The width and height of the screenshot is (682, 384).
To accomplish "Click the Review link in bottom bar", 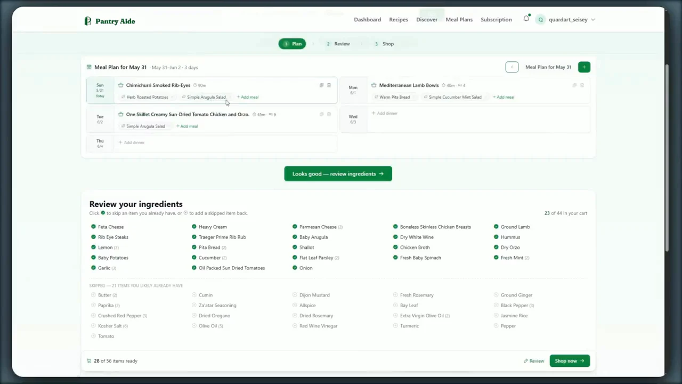I will click(x=534, y=361).
